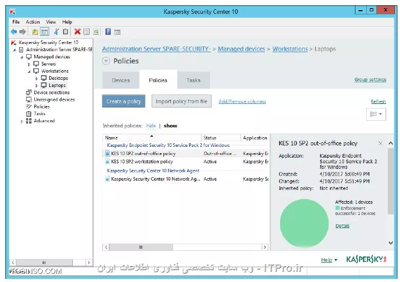The image size is (400, 282).
Task: Open the File menu
Action: coord(16,22)
